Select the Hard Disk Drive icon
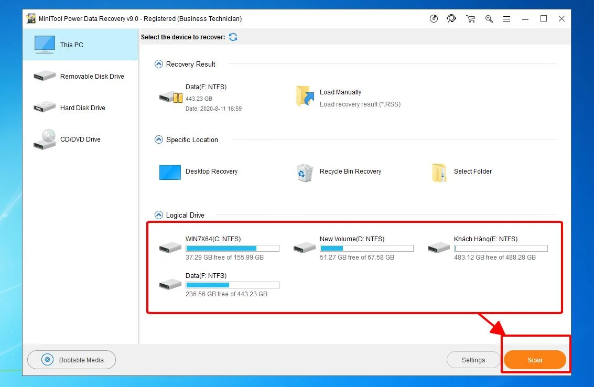594x387 pixels. click(x=45, y=107)
